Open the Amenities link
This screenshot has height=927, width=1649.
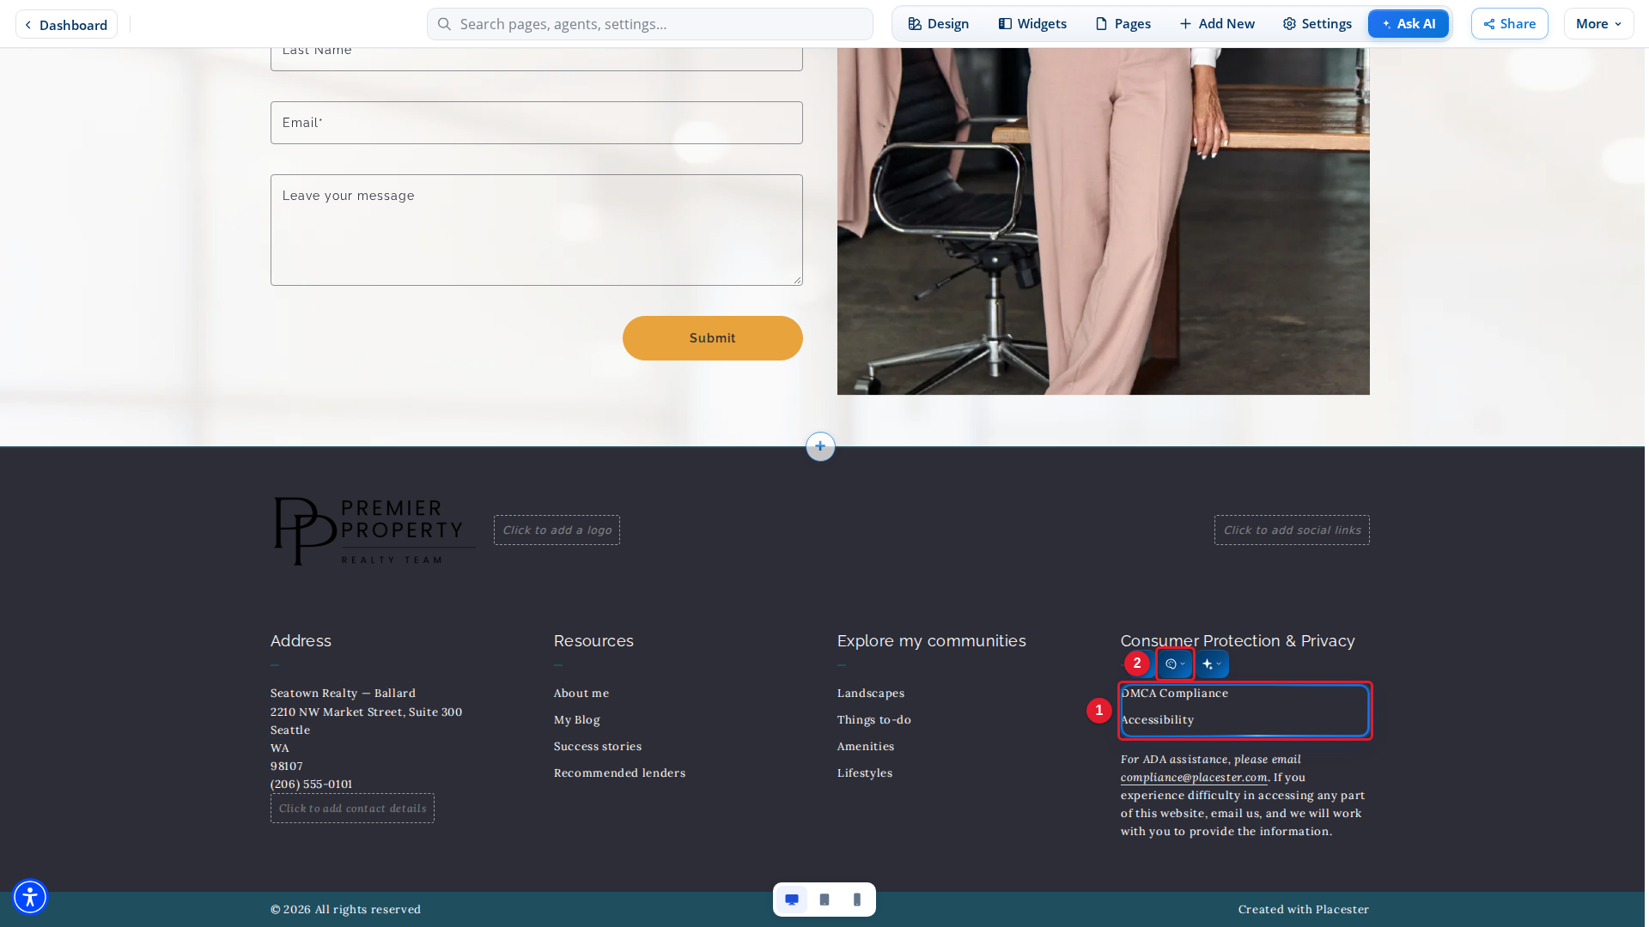click(x=866, y=747)
